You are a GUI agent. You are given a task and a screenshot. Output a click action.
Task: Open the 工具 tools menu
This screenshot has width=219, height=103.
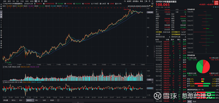pos(146,1)
